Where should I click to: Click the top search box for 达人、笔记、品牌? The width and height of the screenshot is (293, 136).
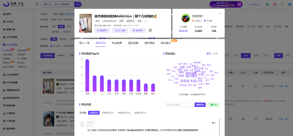[58, 4]
